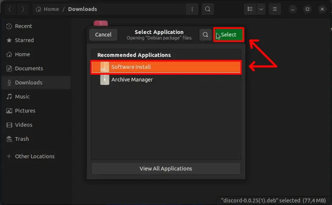Switch to list view layout
The width and height of the screenshot is (332, 205).
click(x=250, y=9)
